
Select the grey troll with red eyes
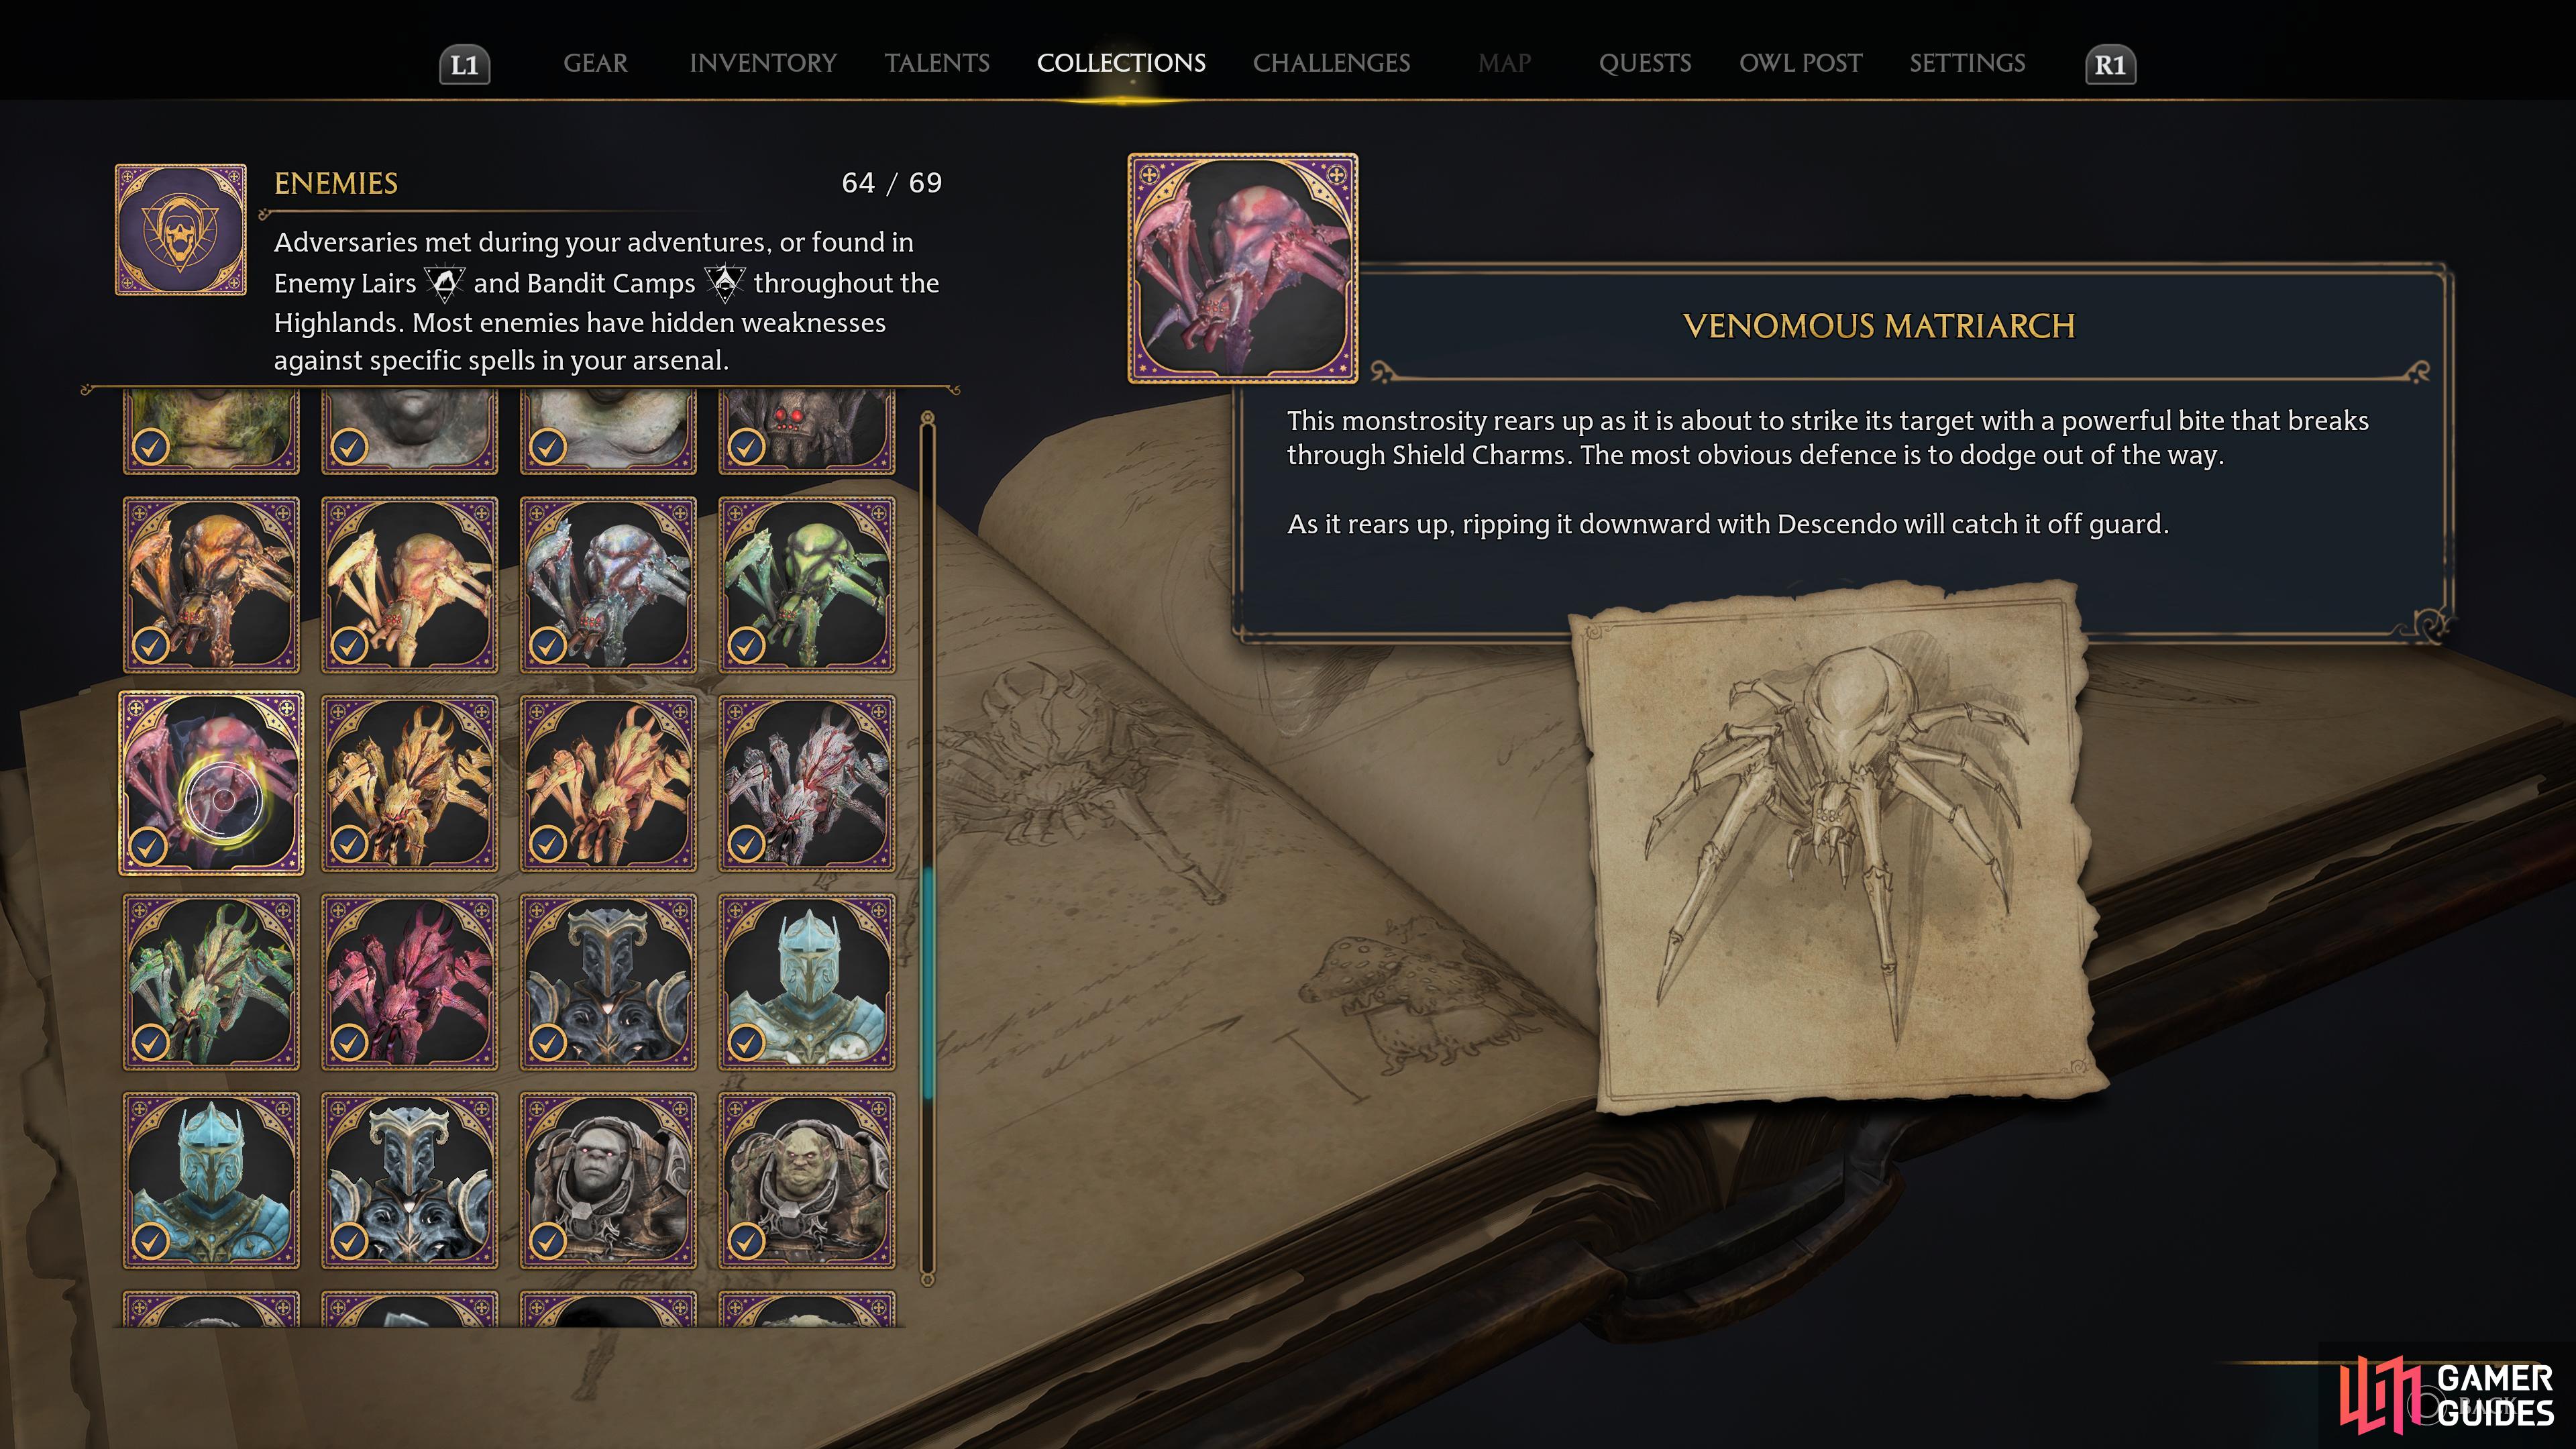[608, 1180]
